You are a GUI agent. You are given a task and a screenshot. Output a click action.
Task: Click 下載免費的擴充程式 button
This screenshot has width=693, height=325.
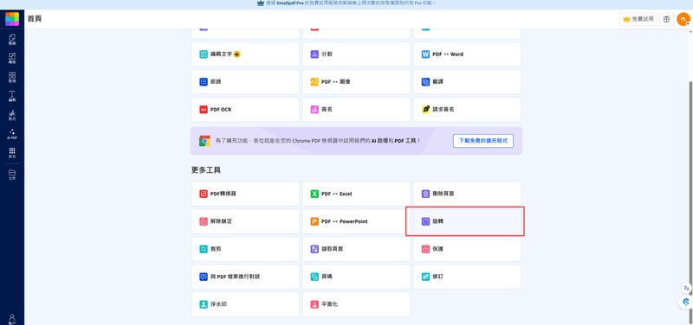tap(483, 141)
